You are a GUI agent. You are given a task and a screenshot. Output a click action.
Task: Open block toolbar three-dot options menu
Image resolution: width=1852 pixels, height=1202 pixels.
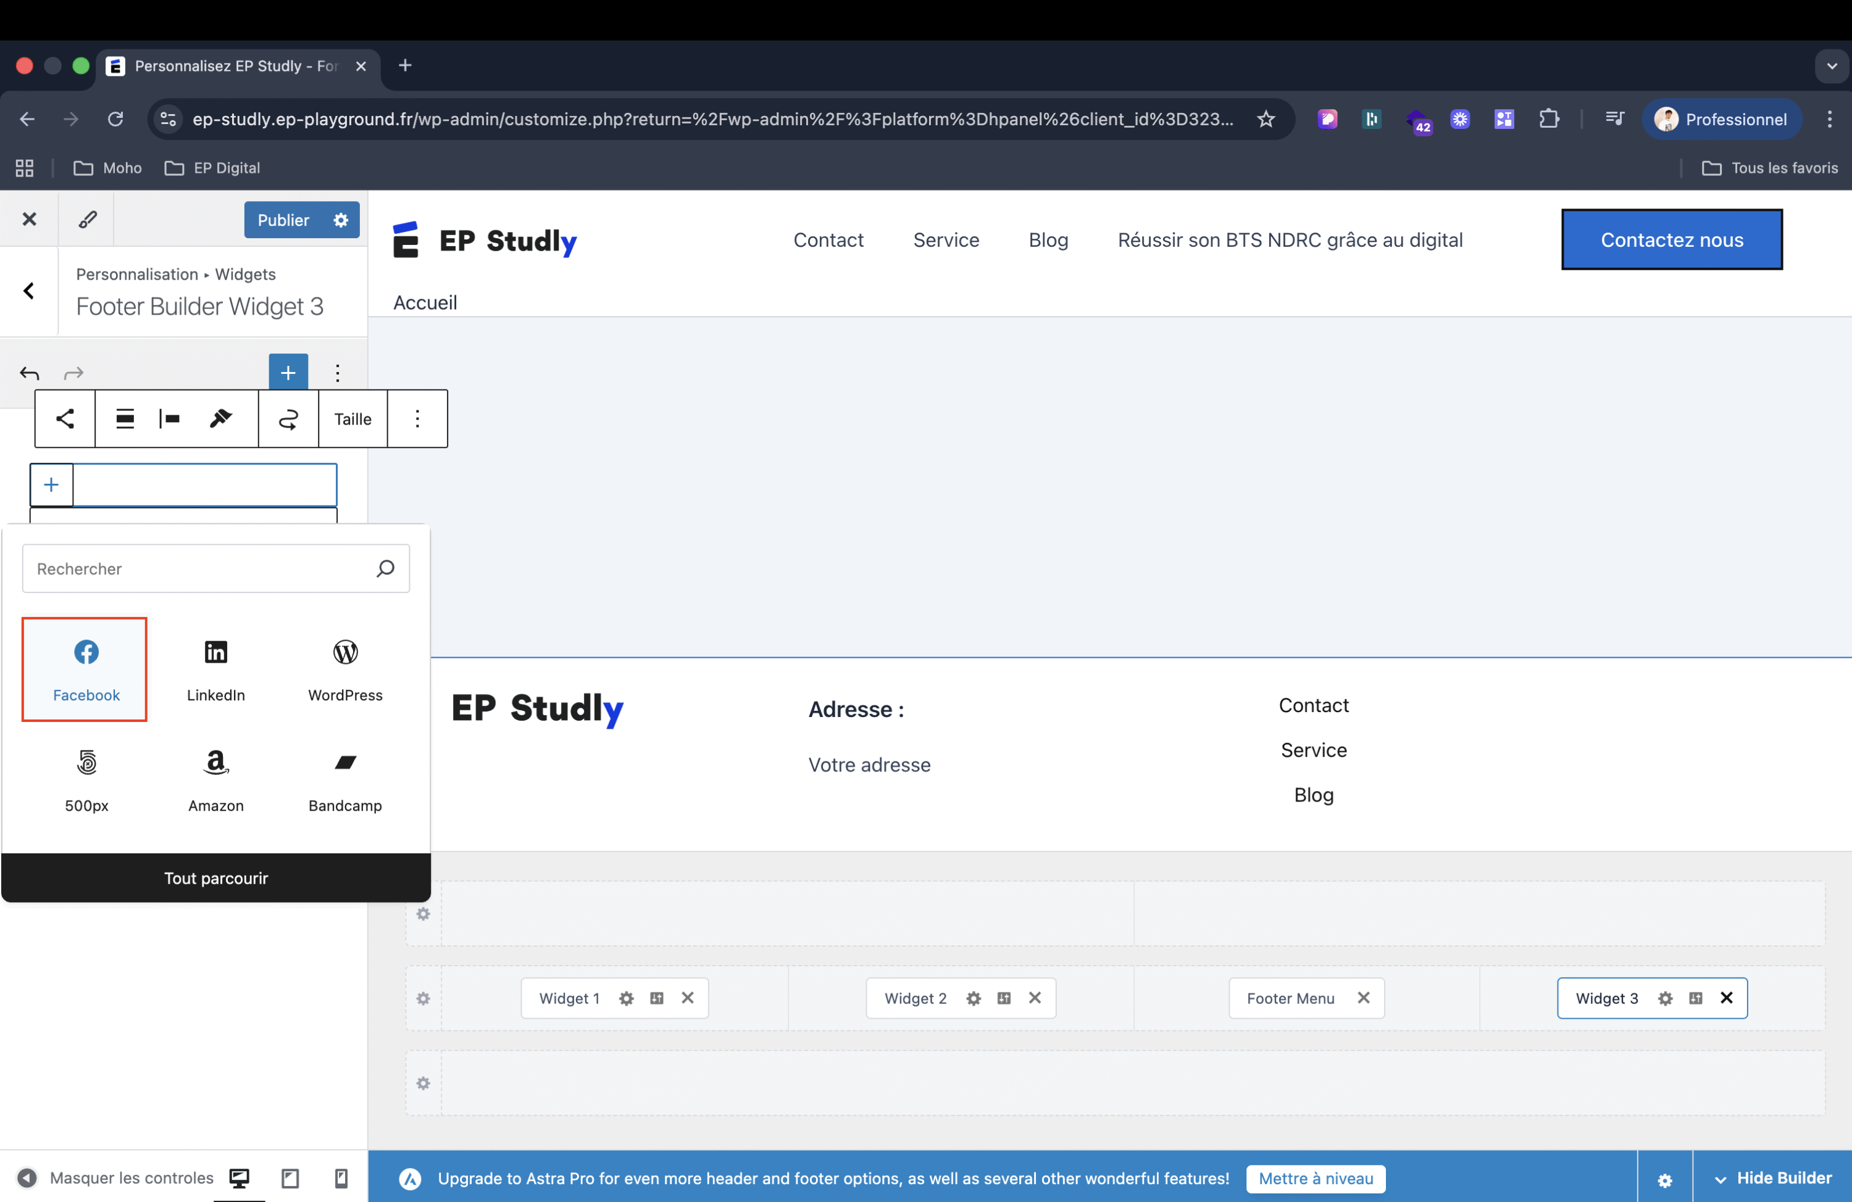pos(417,418)
